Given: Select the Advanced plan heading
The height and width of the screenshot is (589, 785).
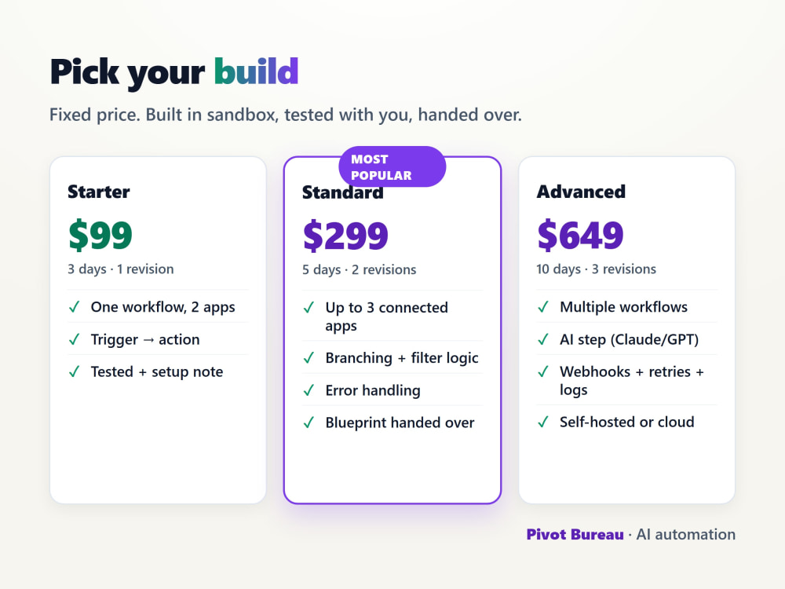Looking at the screenshot, I should (x=581, y=192).
